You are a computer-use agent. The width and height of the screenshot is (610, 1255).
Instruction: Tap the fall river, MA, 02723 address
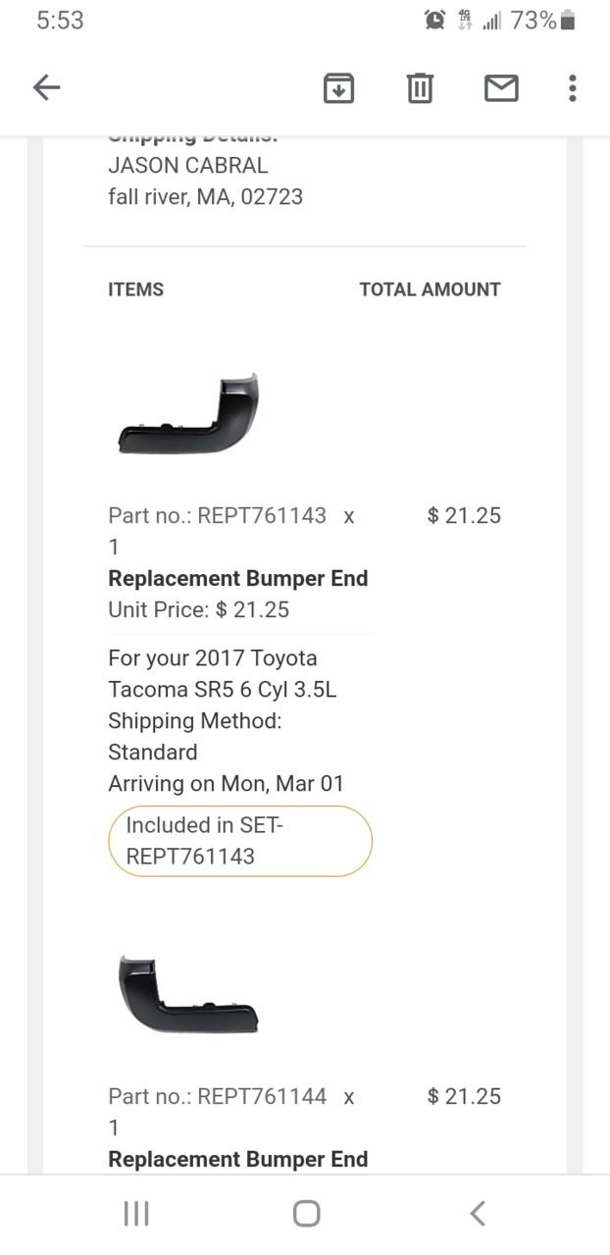click(x=206, y=196)
